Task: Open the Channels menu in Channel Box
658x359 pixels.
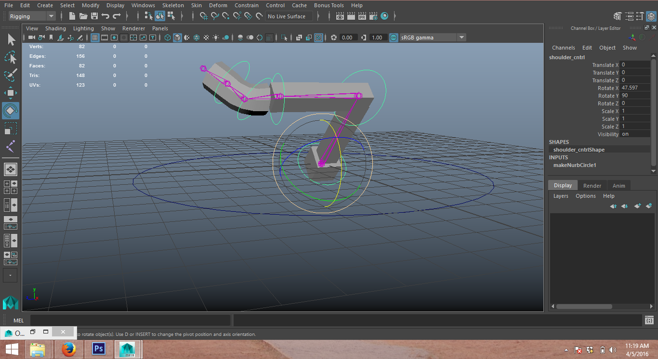Action: point(564,48)
